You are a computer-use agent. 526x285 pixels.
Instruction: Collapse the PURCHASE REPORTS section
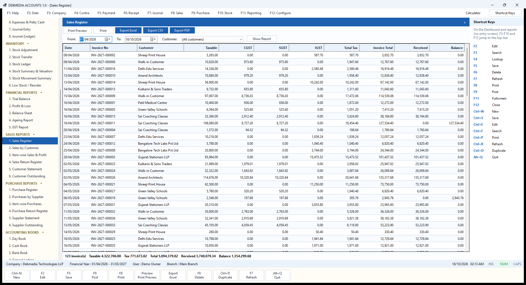coord(41,184)
